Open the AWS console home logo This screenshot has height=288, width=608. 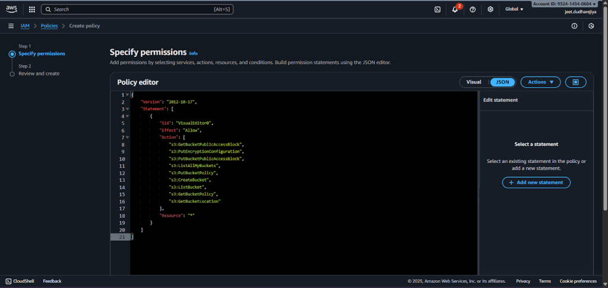click(x=11, y=9)
